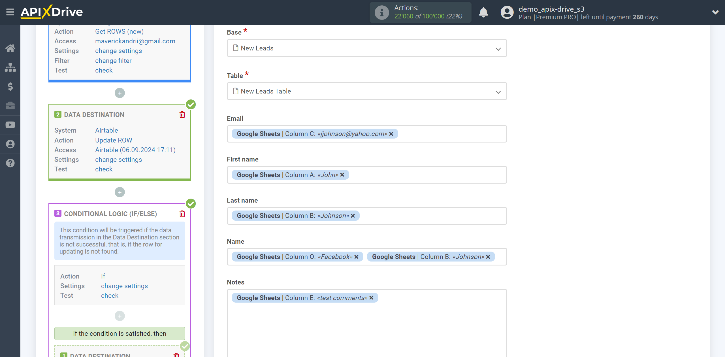Click change filter link on Data Source block
725x357 pixels.
point(113,61)
